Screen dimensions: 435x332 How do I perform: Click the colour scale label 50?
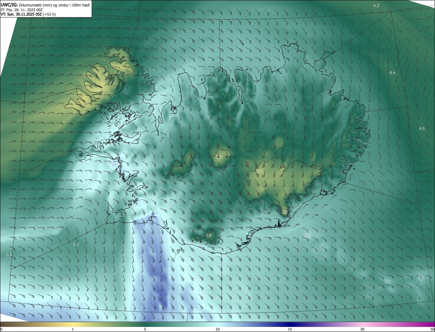(432, 329)
